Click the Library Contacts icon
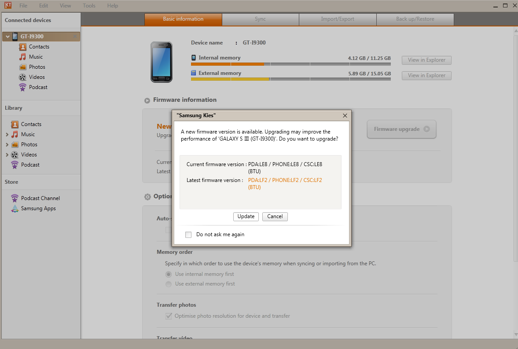This screenshot has width=518, height=349. pos(15,124)
